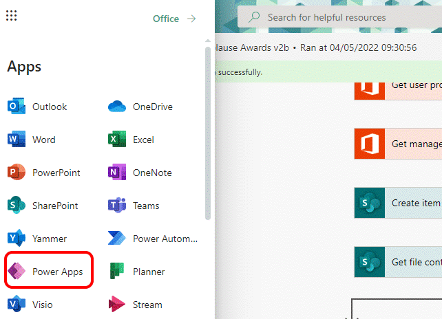Open the app launcher waffle icon
Image resolution: width=442 pixels, height=319 pixels.
tap(11, 16)
